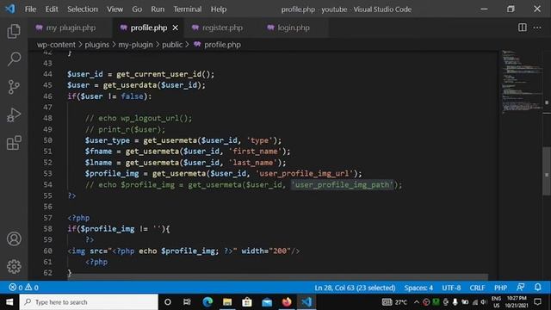Screen dimensions: 551x310
Task: Show hidden system tray icons
Action: point(417,302)
